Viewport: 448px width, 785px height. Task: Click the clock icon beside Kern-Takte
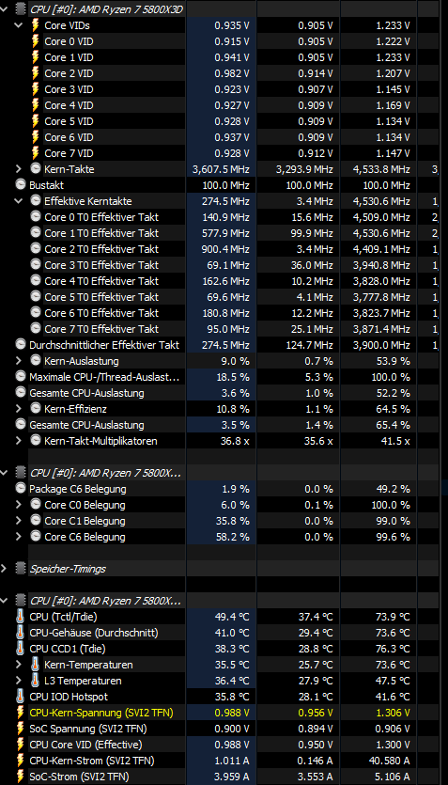click(x=35, y=168)
